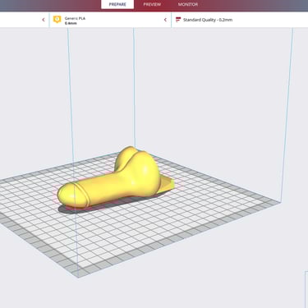The width and height of the screenshot is (308, 308).
Task: Expand the material panel chevron after Generic PLA
Action: click(165, 20)
